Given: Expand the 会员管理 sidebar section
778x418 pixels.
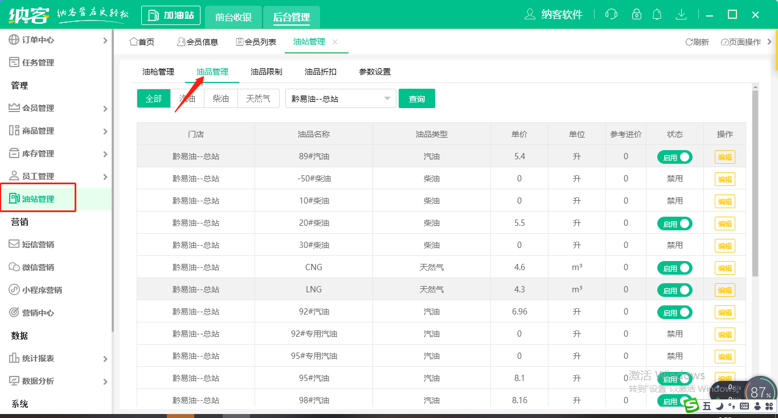Looking at the screenshot, I should point(38,107).
